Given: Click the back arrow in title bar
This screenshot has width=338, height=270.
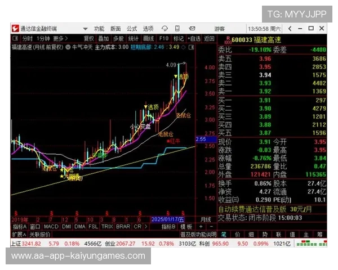Looking at the screenshot, I should [x=290, y=29].
